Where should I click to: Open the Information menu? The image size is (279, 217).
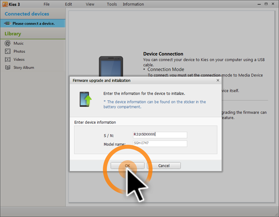tap(133, 4)
